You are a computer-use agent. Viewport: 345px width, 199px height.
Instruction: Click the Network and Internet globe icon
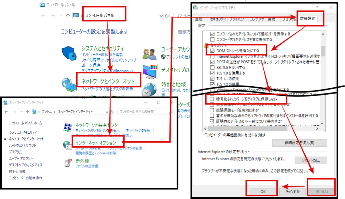coord(69,85)
